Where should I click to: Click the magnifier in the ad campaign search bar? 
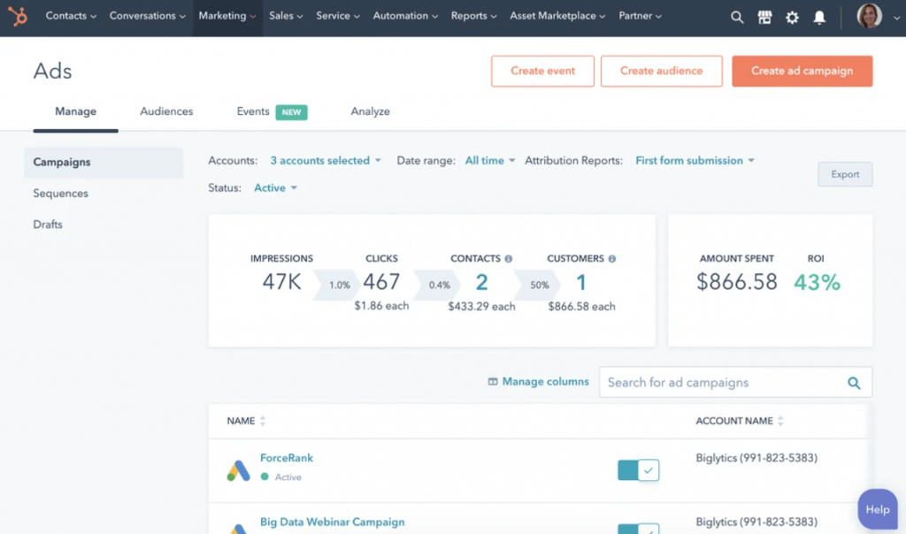(854, 382)
